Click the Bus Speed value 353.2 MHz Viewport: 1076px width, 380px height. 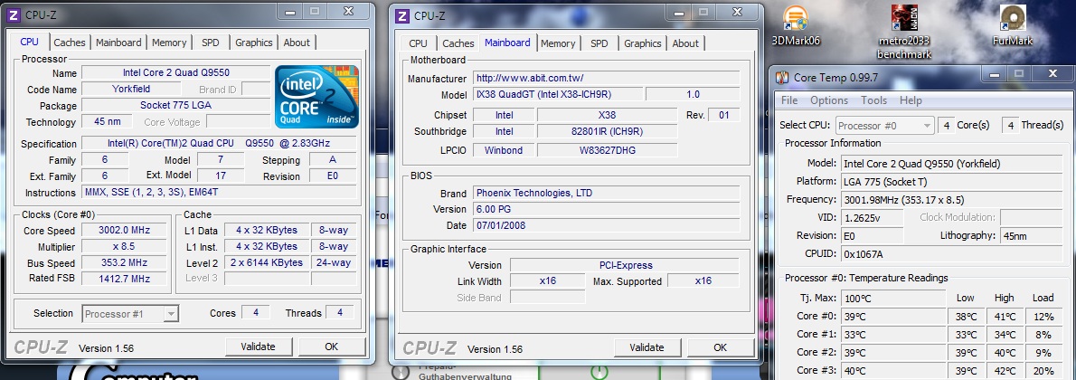(x=124, y=263)
